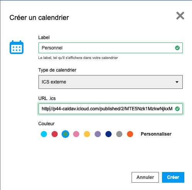192x190 pixels.
Task: Click the Créer button
Action: point(173,177)
